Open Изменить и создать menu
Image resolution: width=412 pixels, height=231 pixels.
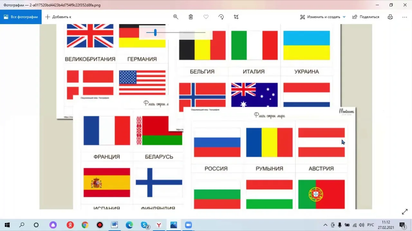coord(323,17)
